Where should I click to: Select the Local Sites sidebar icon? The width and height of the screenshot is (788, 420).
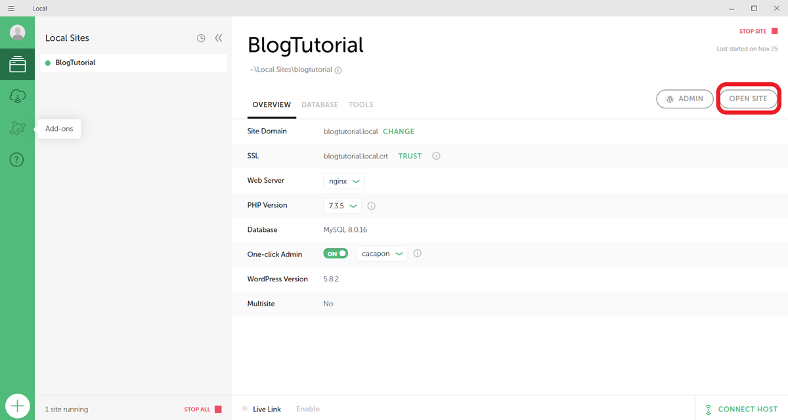pos(17,64)
